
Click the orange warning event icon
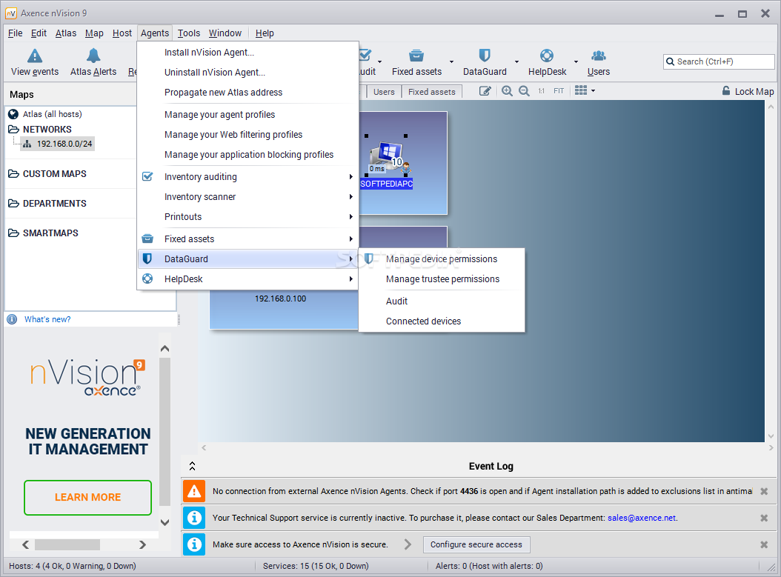[193, 491]
